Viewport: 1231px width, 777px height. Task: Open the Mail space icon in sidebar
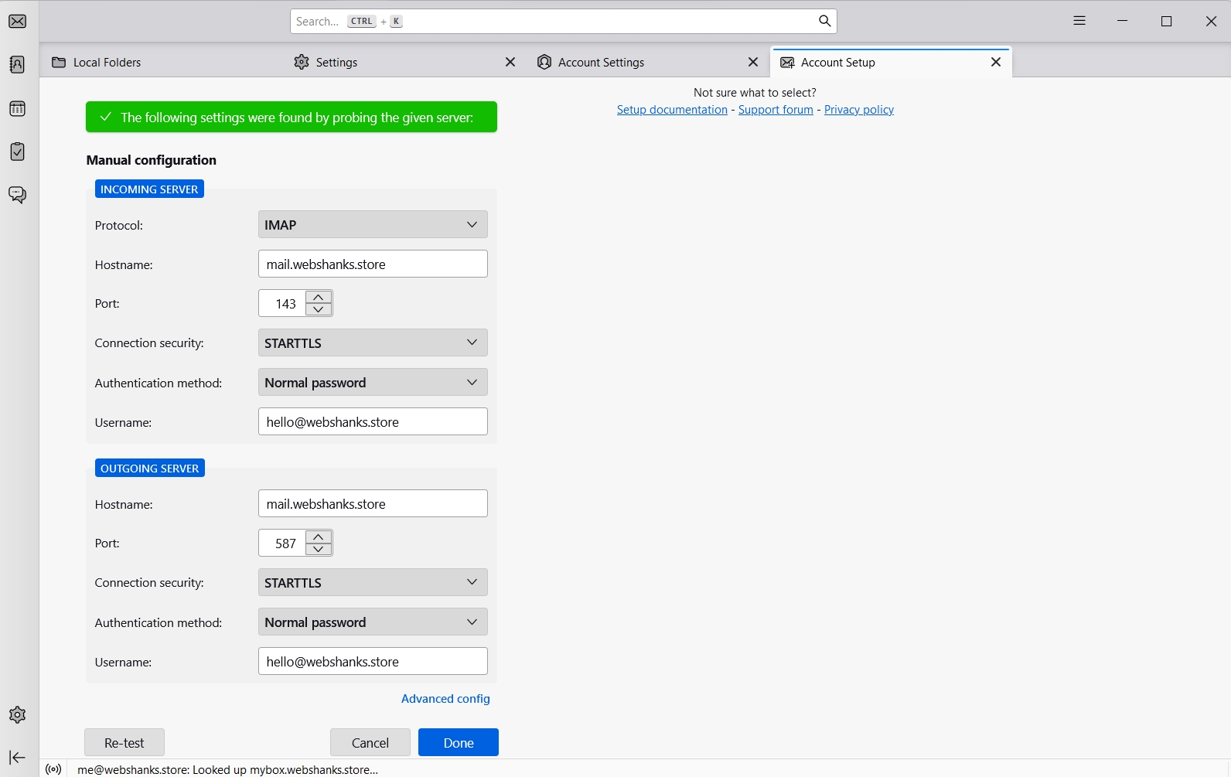click(x=17, y=22)
